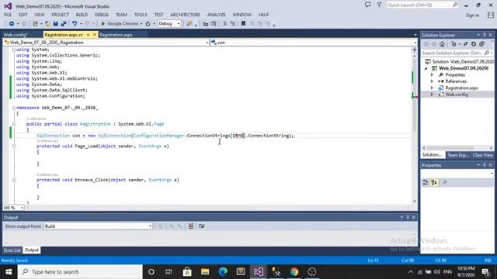Click the Save All toolbar icon
Image resolution: width=497 pixels, height=279 pixels.
pyautogui.click(x=64, y=24)
